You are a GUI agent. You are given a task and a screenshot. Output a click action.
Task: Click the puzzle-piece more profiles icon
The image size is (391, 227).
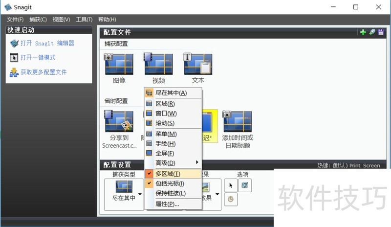(14, 72)
